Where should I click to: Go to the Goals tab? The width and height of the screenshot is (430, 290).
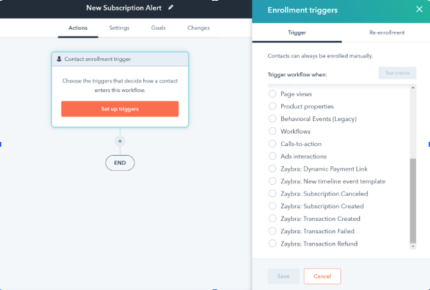coord(159,28)
